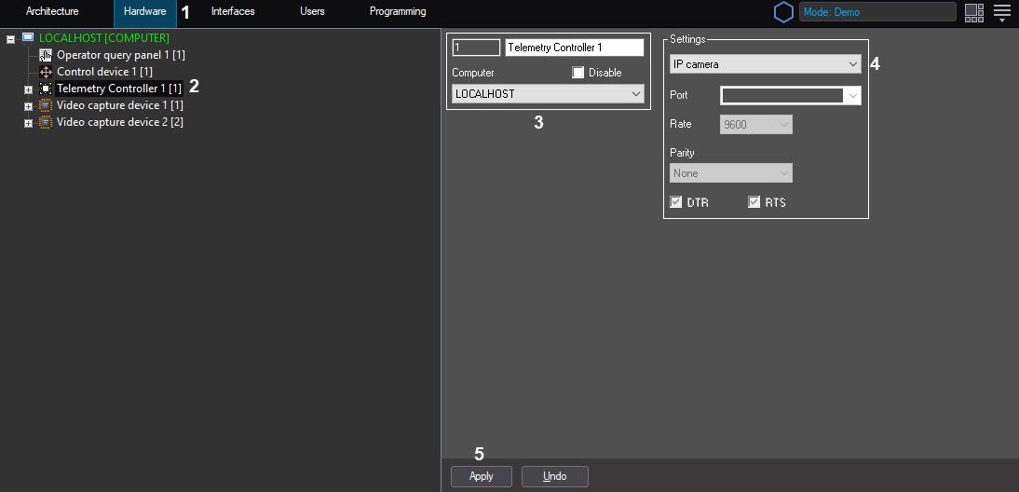Expand Video capture device 1 node
Image resolution: width=1019 pixels, height=492 pixels.
[28, 106]
